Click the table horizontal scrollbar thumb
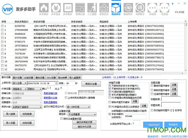This screenshot has height=138, width=188. 59,73
